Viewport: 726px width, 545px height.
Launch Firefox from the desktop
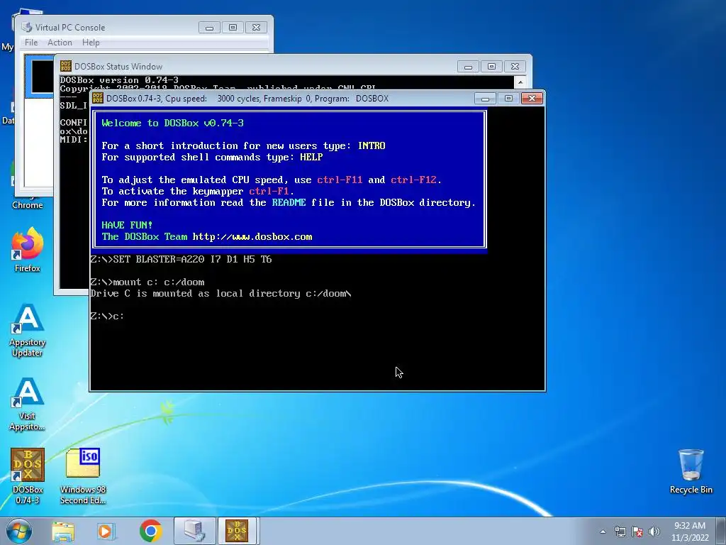pyautogui.click(x=28, y=250)
